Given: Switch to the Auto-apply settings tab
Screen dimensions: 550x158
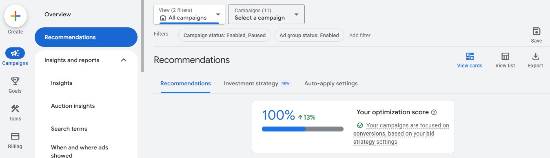Looking at the screenshot, I should point(331,83).
